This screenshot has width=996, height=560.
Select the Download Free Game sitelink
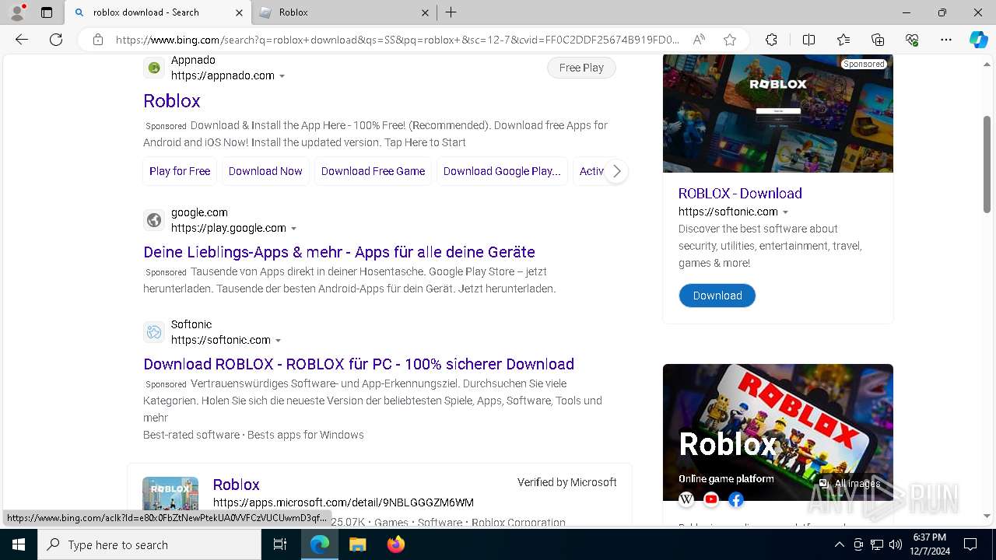tap(373, 171)
